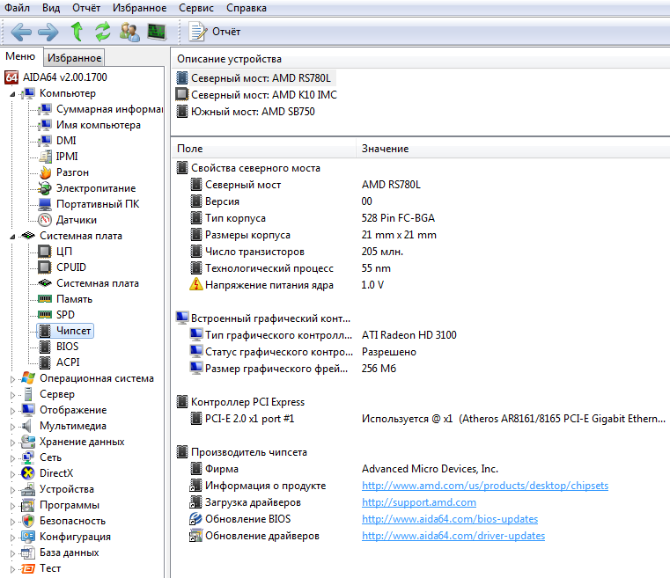
Task: Click the Поле column header
Action: 263,149
